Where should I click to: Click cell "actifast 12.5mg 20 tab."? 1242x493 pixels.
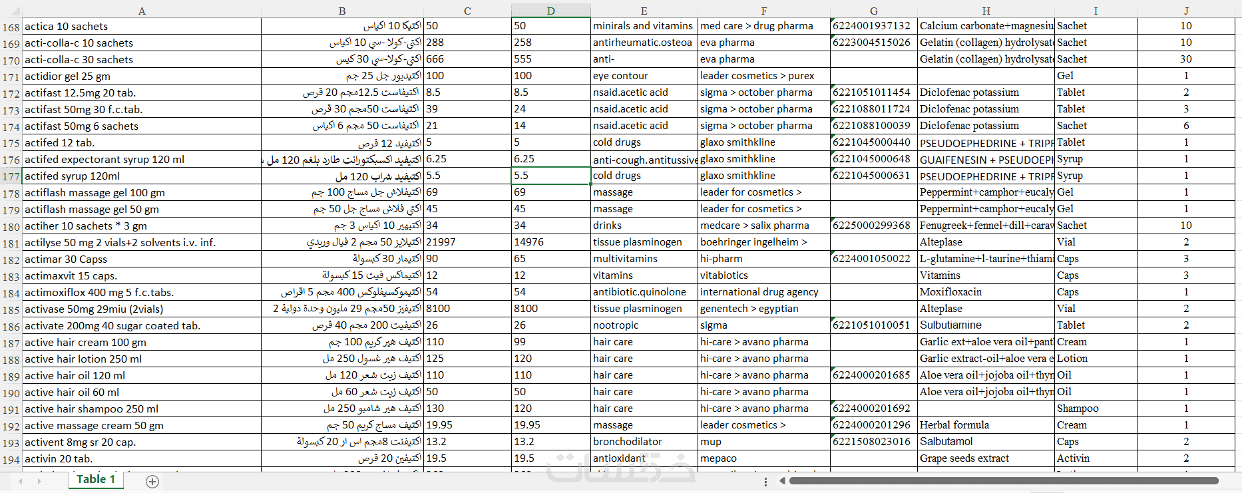[x=142, y=93]
